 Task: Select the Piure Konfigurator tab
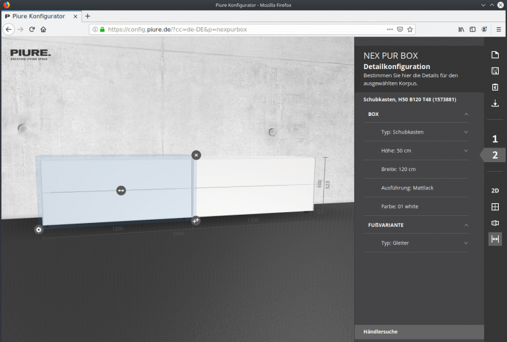41,16
